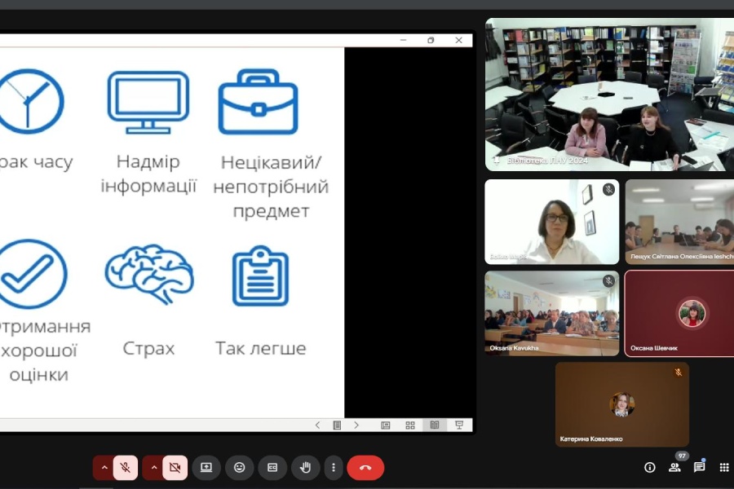Open the activities grid icon

[723, 467]
